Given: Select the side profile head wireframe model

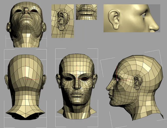Looking at the screenshot, I should (x=135, y=87).
